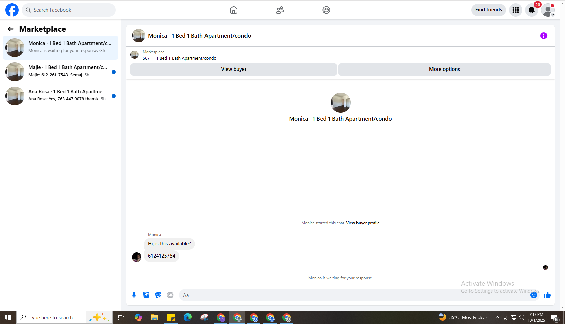
Task: Open the Friends icon in top navigation
Action: coord(280,10)
